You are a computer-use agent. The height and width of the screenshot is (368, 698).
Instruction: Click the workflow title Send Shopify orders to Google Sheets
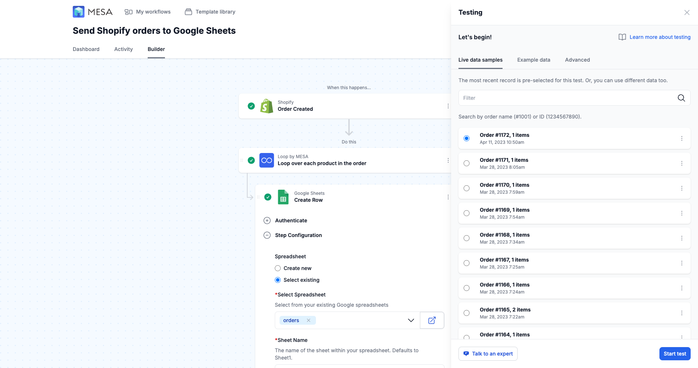pyautogui.click(x=154, y=31)
